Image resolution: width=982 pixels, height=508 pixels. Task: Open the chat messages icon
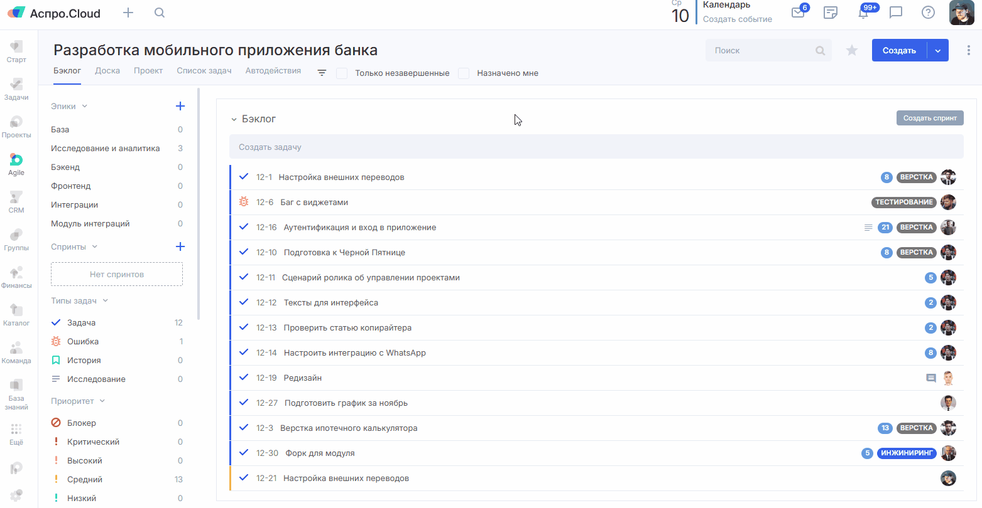896,13
